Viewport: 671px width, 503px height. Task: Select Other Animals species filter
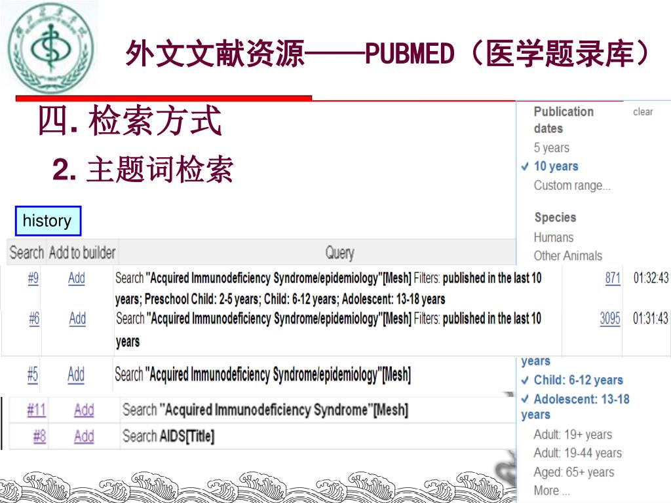568,256
